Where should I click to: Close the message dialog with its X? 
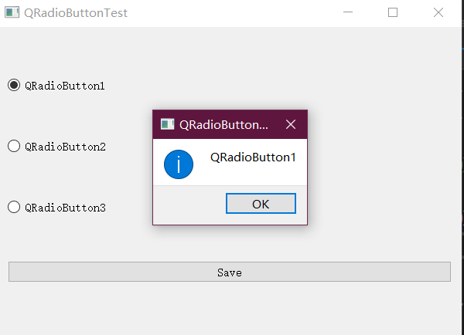click(291, 124)
